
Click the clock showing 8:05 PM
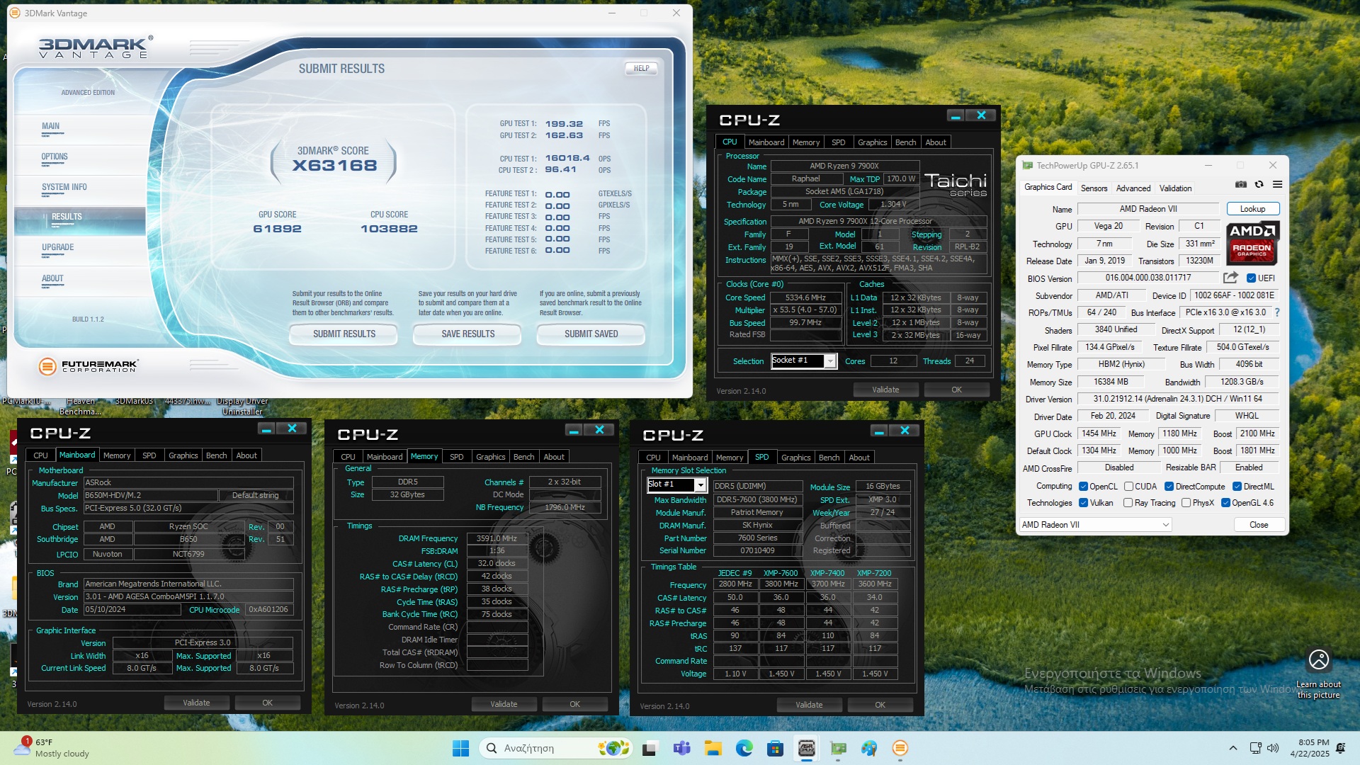point(1310,748)
